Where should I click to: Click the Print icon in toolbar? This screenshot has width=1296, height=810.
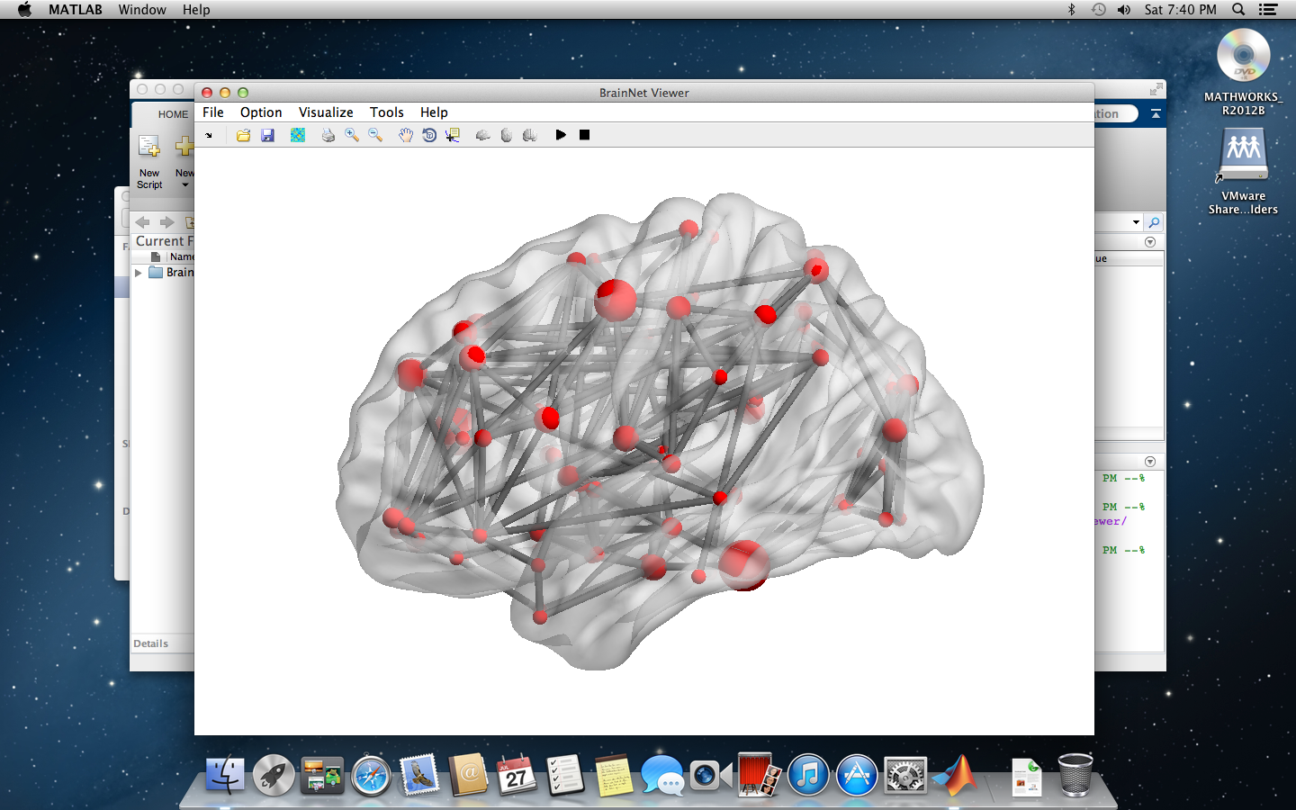tap(328, 135)
